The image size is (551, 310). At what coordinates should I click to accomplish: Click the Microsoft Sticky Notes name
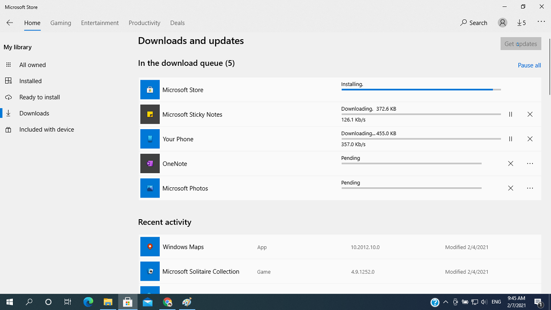click(192, 115)
